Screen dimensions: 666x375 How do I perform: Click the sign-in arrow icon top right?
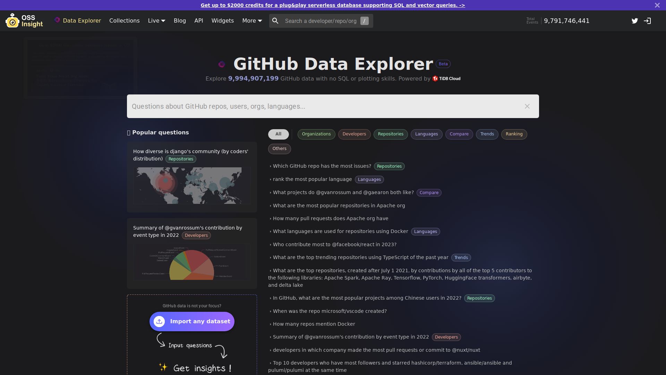click(x=647, y=21)
